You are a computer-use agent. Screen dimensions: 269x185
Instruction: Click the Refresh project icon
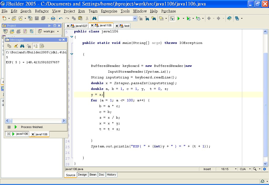(25, 31)
